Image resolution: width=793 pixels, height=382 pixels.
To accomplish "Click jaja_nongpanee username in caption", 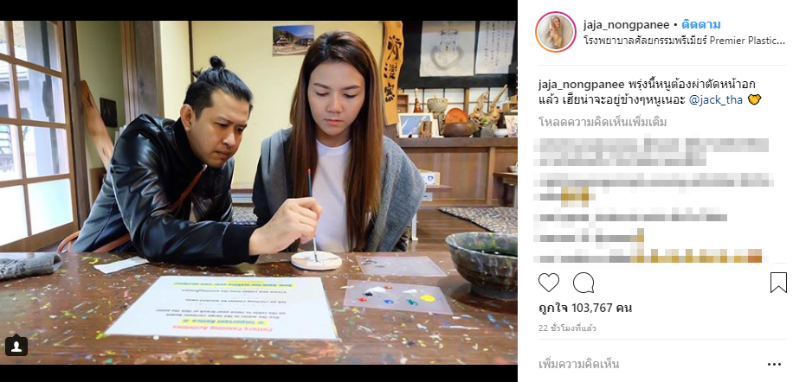I will click(x=581, y=85).
